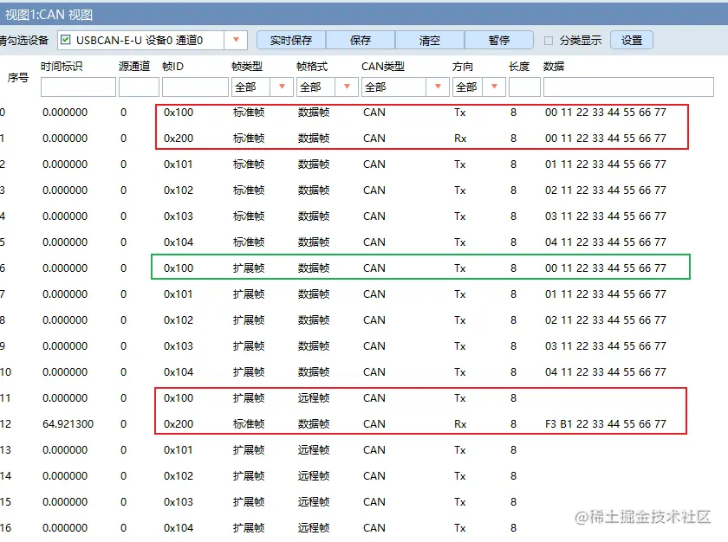Screen dimensions: 728x542
Task: Open the 方向 filter dropdown
Action: point(495,87)
